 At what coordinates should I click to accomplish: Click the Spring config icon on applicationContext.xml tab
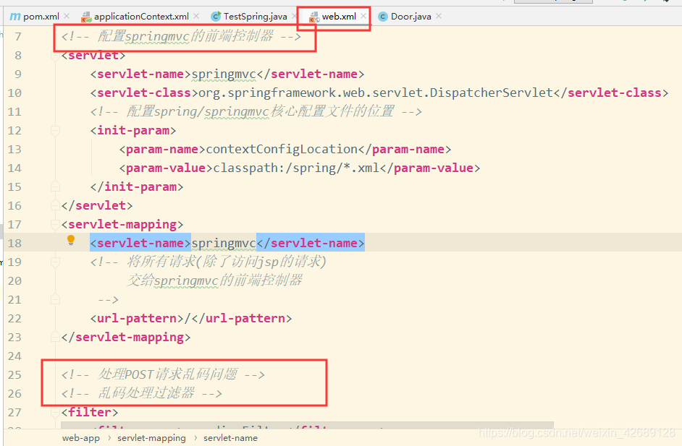pos(86,17)
